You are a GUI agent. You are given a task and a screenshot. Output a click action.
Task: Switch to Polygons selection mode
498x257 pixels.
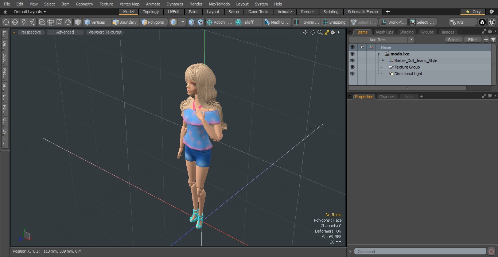click(x=153, y=22)
